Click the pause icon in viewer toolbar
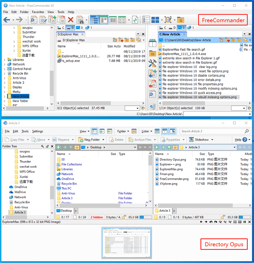This screenshot has height=263, width=254. click(x=245, y=222)
